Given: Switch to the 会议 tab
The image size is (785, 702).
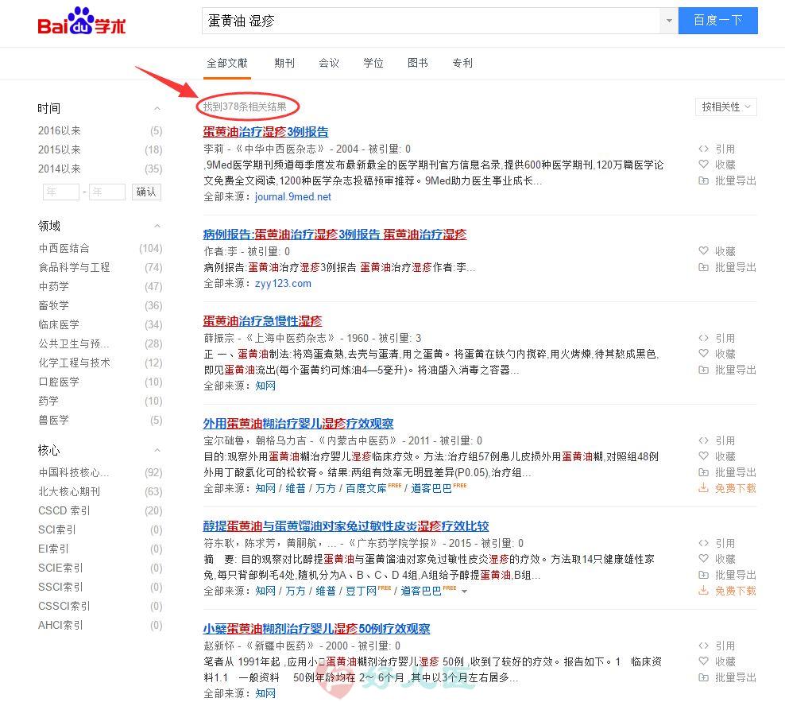Looking at the screenshot, I should click(x=329, y=63).
